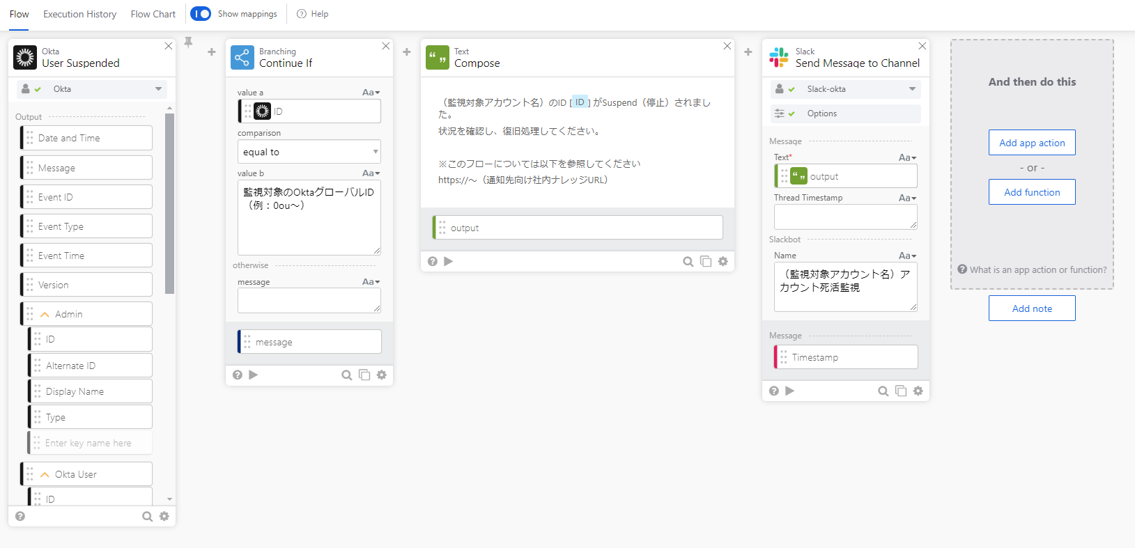
Task: Open help icon on Slack card
Action: tap(774, 391)
